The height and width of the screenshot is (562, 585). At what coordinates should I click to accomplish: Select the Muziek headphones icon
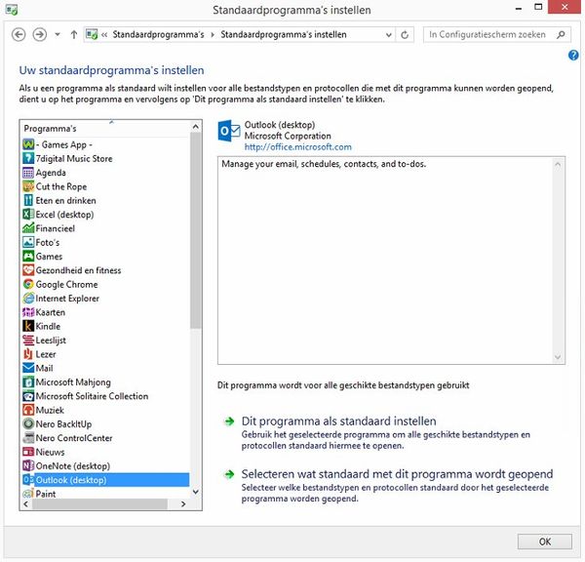28,410
